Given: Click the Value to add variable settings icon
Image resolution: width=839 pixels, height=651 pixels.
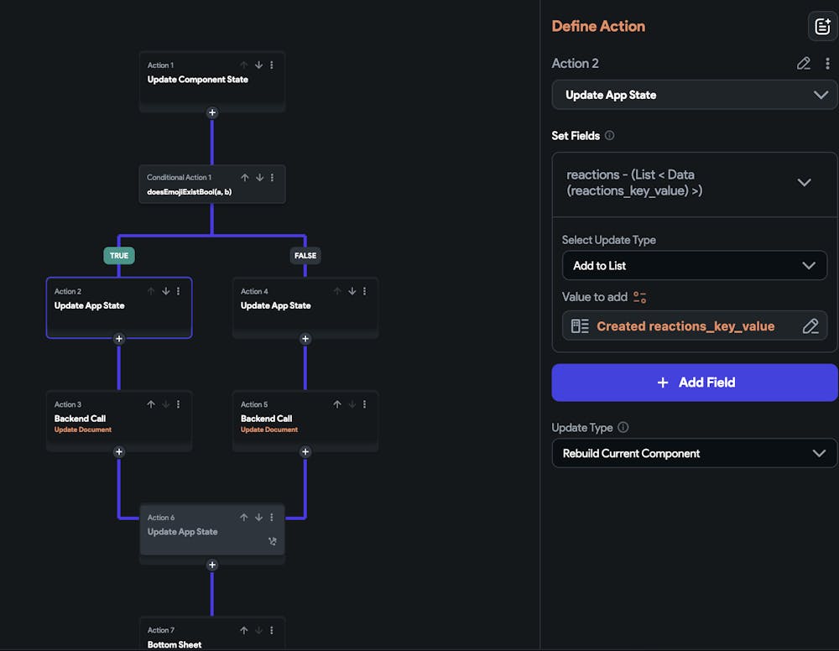Looking at the screenshot, I should [x=640, y=297].
